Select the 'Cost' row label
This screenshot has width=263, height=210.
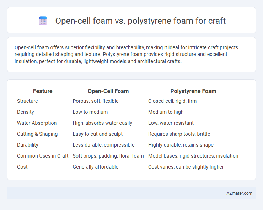coord(22,167)
